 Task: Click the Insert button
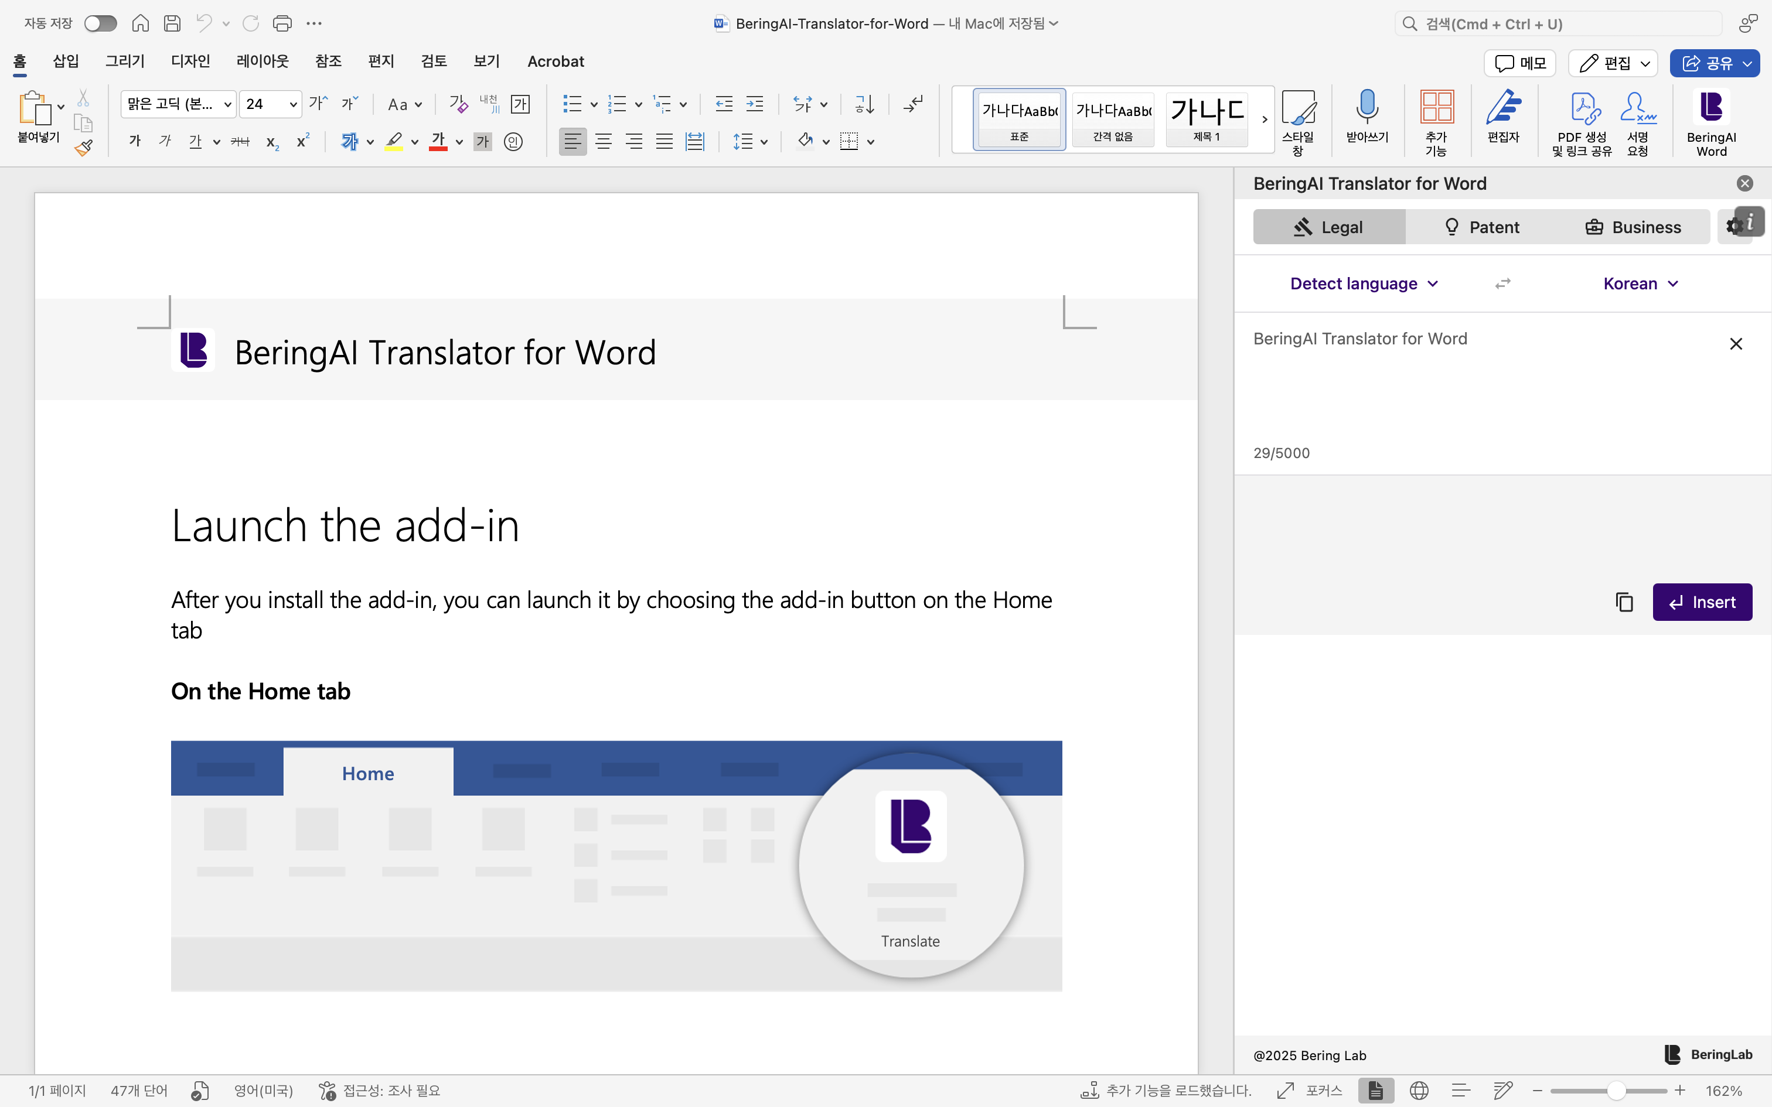[1702, 602]
